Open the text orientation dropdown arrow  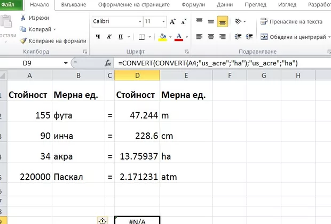point(245,21)
